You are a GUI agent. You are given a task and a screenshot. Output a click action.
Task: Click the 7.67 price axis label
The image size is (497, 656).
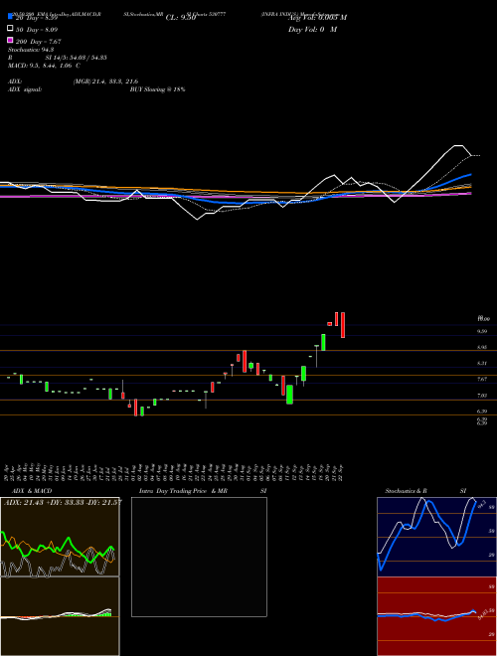point(482,379)
